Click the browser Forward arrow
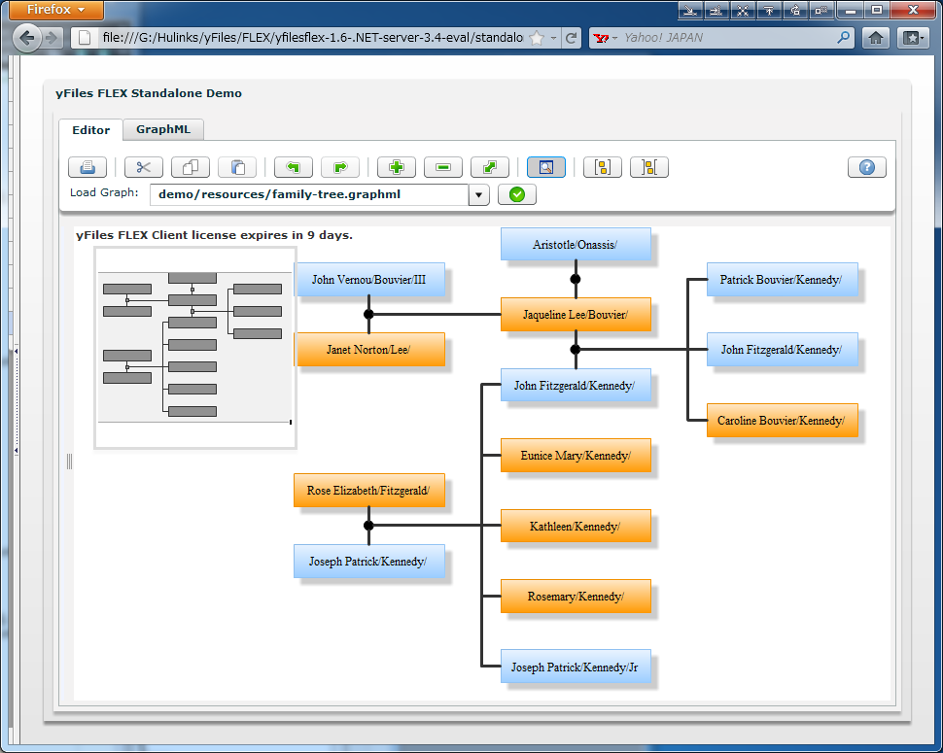The width and height of the screenshot is (943, 753). pos(52,38)
